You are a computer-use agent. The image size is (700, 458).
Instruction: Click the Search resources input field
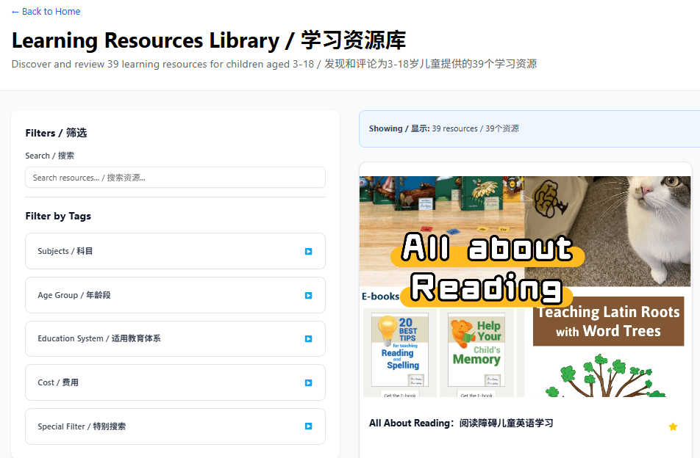175,178
